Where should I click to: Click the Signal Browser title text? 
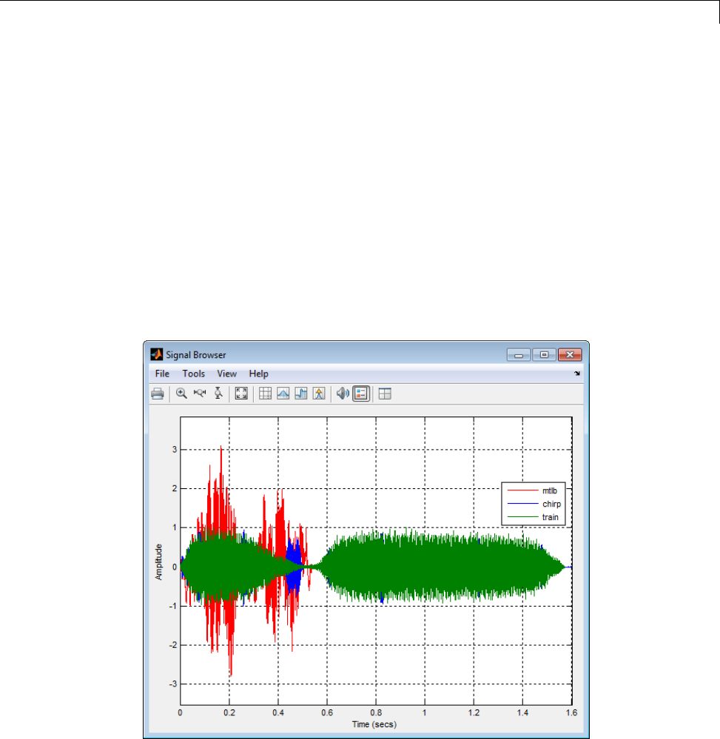click(195, 355)
